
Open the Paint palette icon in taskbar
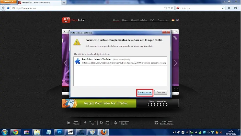(x=92, y=132)
